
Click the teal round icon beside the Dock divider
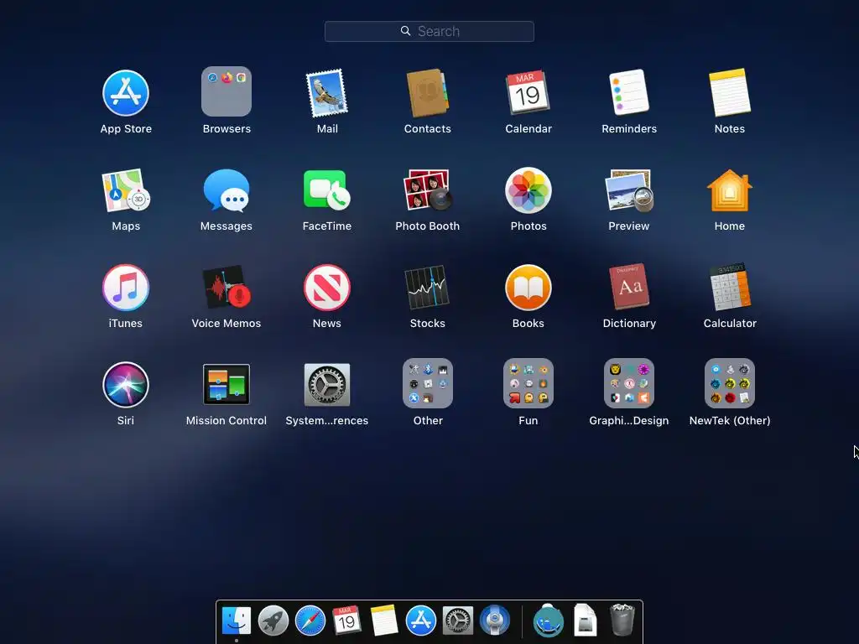[x=549, y=621]
